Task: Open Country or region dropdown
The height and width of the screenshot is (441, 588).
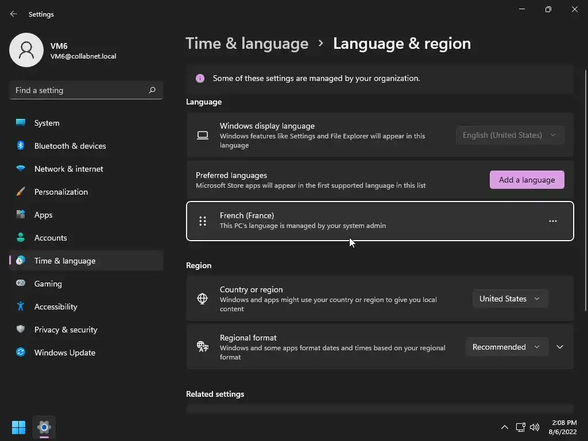Action: click(x=509, y=299)
